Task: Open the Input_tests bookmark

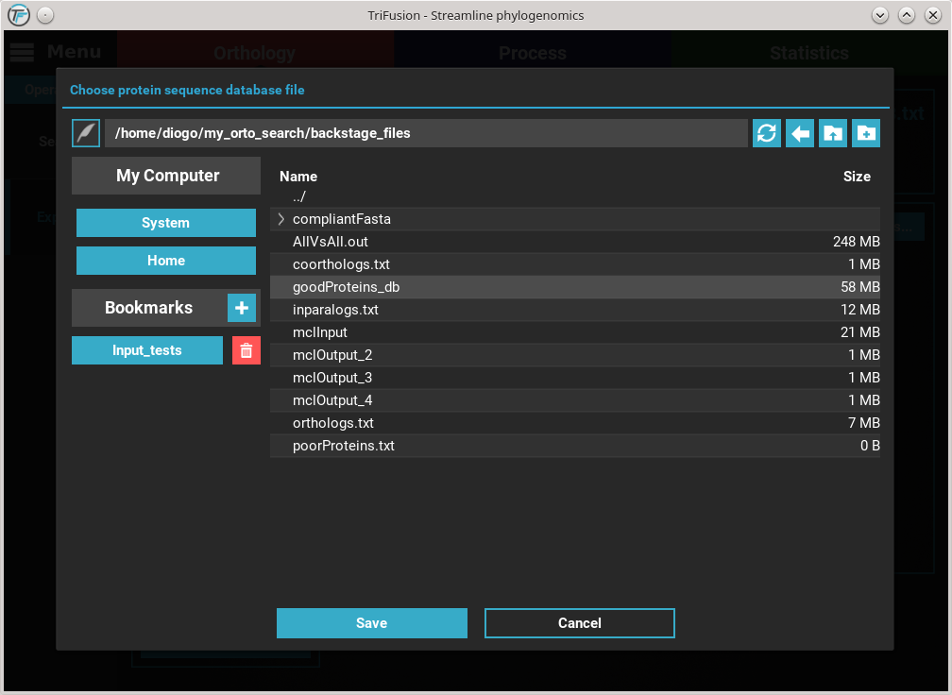Action: pos(147,350)
